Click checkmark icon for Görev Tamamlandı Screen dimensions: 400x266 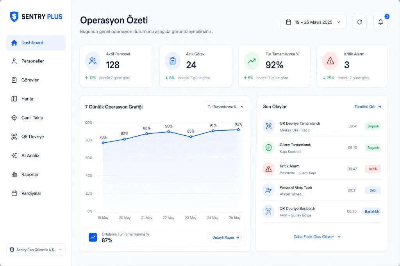click(x=269, y=147)
